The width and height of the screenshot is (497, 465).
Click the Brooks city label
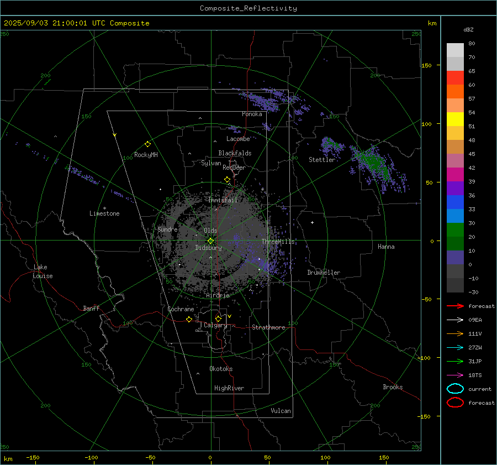[x=393, y=387]
